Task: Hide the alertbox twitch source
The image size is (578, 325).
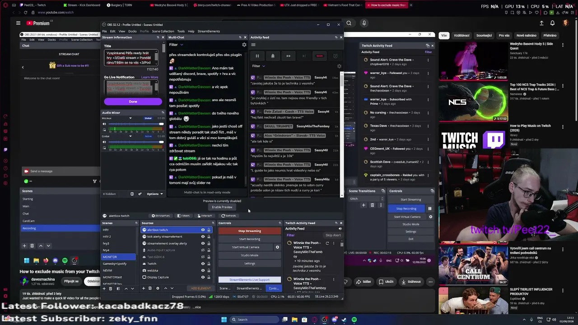Action: pos(203,230)
